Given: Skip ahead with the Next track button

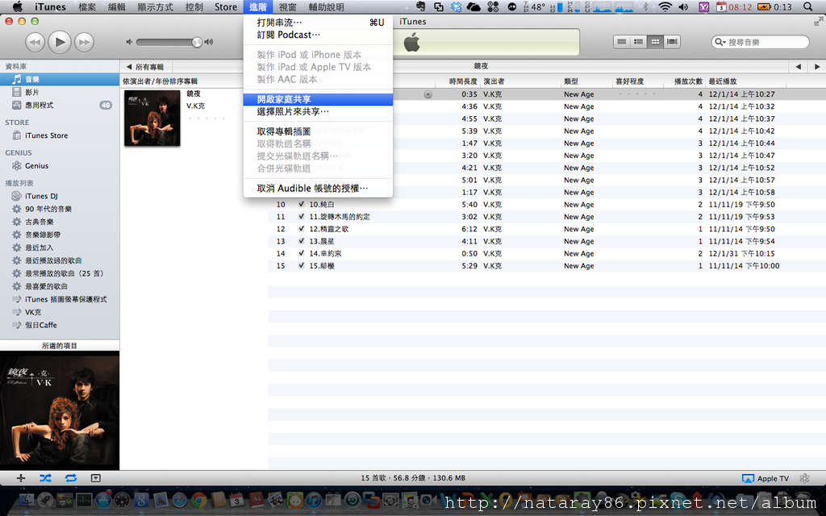Looking at the screenshot, I should point(84,42).
